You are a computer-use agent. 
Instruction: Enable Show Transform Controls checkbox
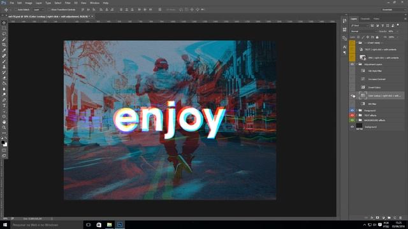[x=49, y=10]
